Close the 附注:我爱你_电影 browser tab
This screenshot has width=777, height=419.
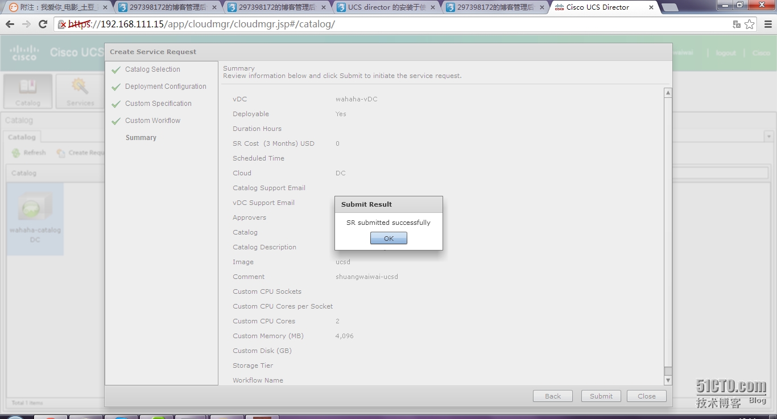pos(105,7)
